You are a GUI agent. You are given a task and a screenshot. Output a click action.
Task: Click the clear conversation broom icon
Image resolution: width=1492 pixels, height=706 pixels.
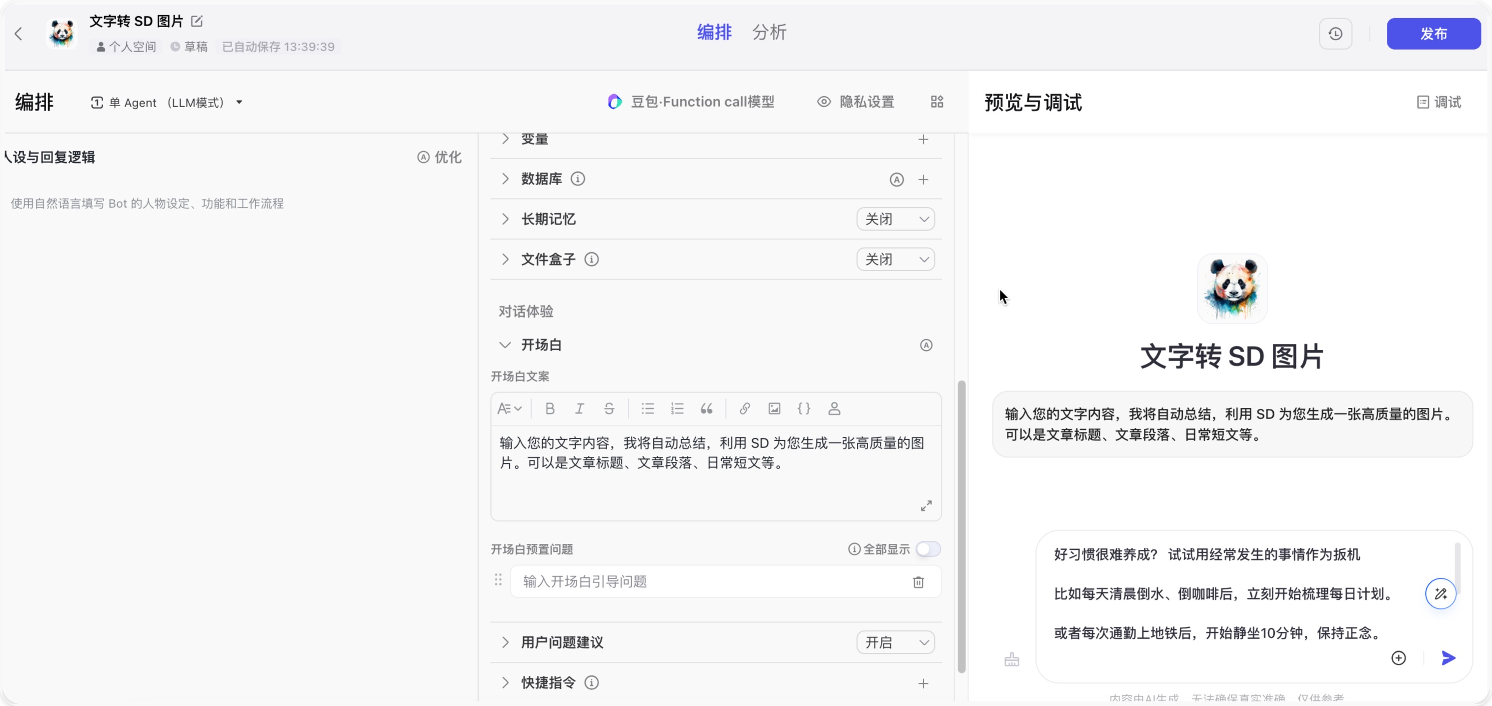coord(1011,659)
